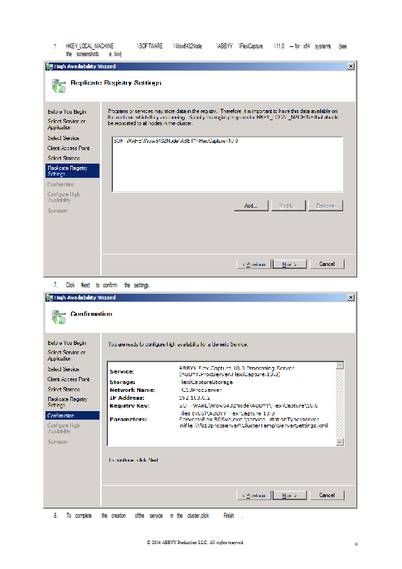Click the title bar icon of the upper High Availability Wizard
This screenshot has width=402, height=569.
pyautogui.click(x=49, y=66)
